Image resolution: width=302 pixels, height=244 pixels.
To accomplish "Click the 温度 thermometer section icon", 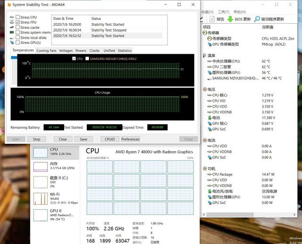I will [204, 56].
